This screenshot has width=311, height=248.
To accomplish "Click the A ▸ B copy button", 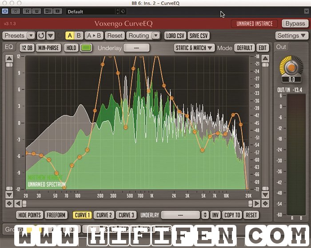I will pyautogui.click(x=94, y=36).
